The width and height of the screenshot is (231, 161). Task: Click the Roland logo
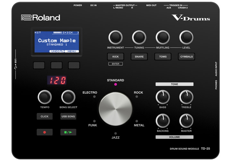[40, 18]
